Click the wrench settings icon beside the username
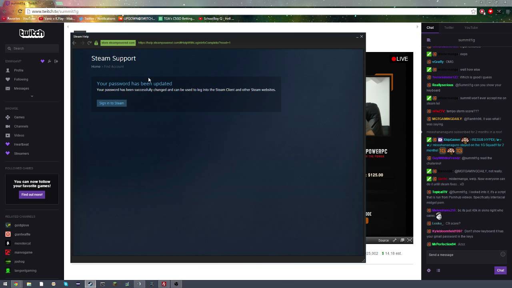 [x=49, y=61]
